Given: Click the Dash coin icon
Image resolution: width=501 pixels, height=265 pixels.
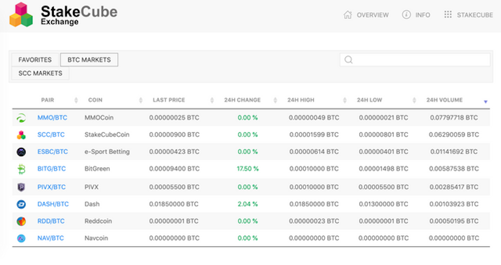Looking at the screenshot, I should click(x=21, y=204).
